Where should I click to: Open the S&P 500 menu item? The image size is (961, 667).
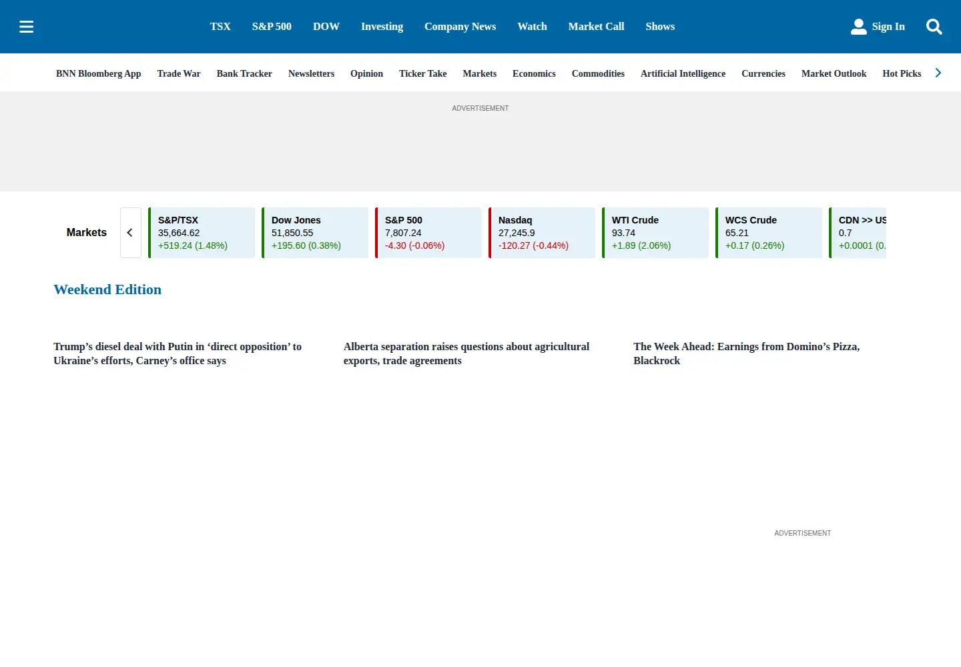(272, 27)
